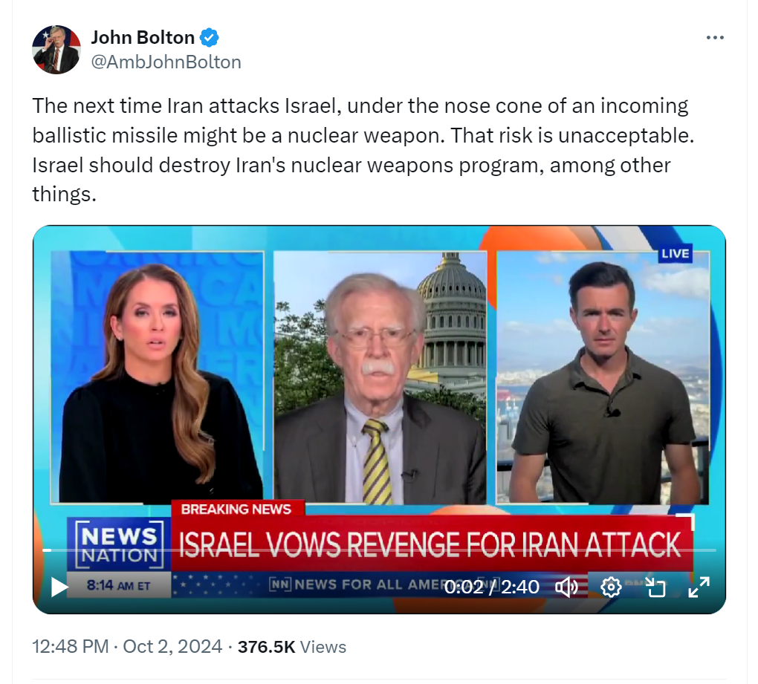Click the blue verified badge

[x=210, y=38]
